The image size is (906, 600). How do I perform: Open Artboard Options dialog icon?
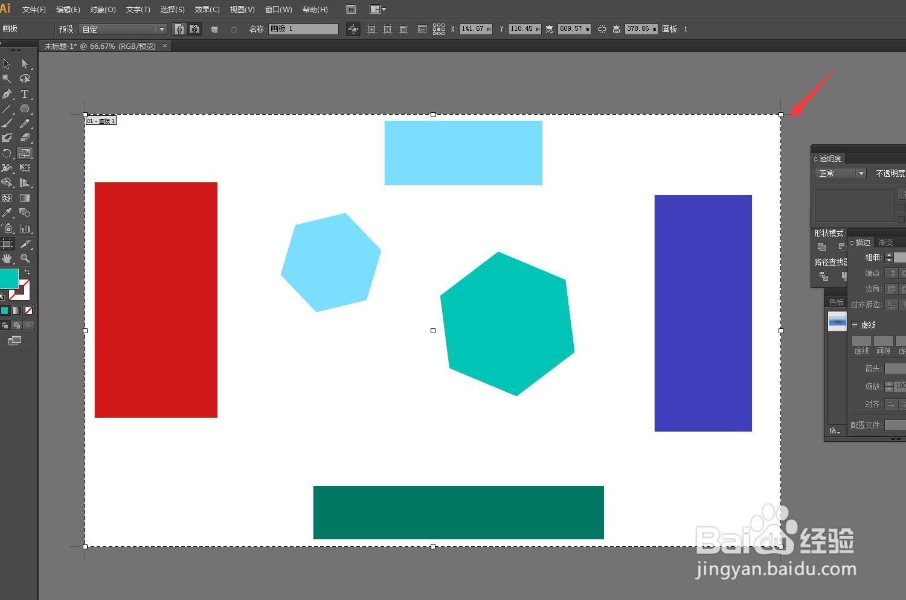(x=422, y=29)
